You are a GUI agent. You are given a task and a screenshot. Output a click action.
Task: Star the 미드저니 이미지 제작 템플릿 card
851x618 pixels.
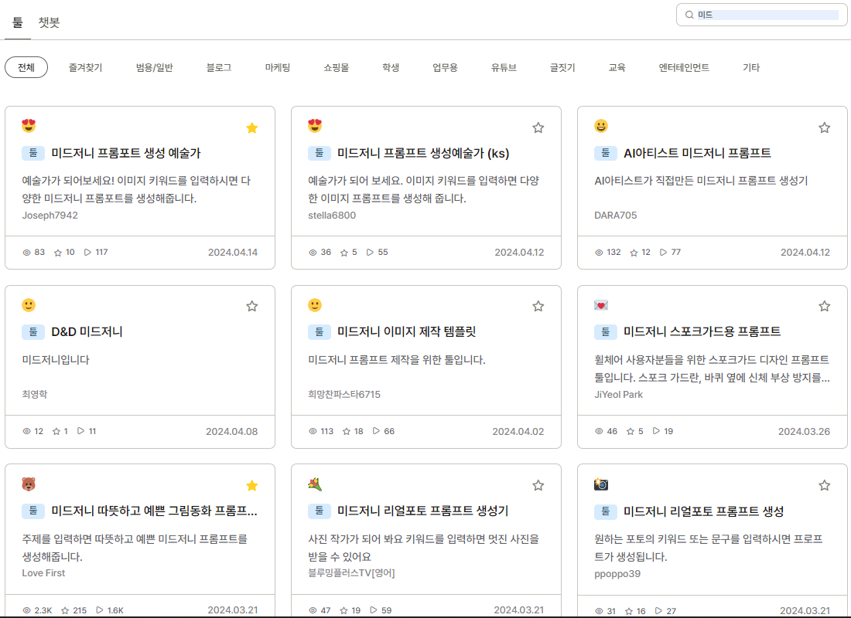(x=538, y=306)
